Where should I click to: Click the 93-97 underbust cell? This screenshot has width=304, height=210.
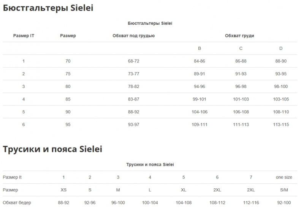(x=134, y=125)
